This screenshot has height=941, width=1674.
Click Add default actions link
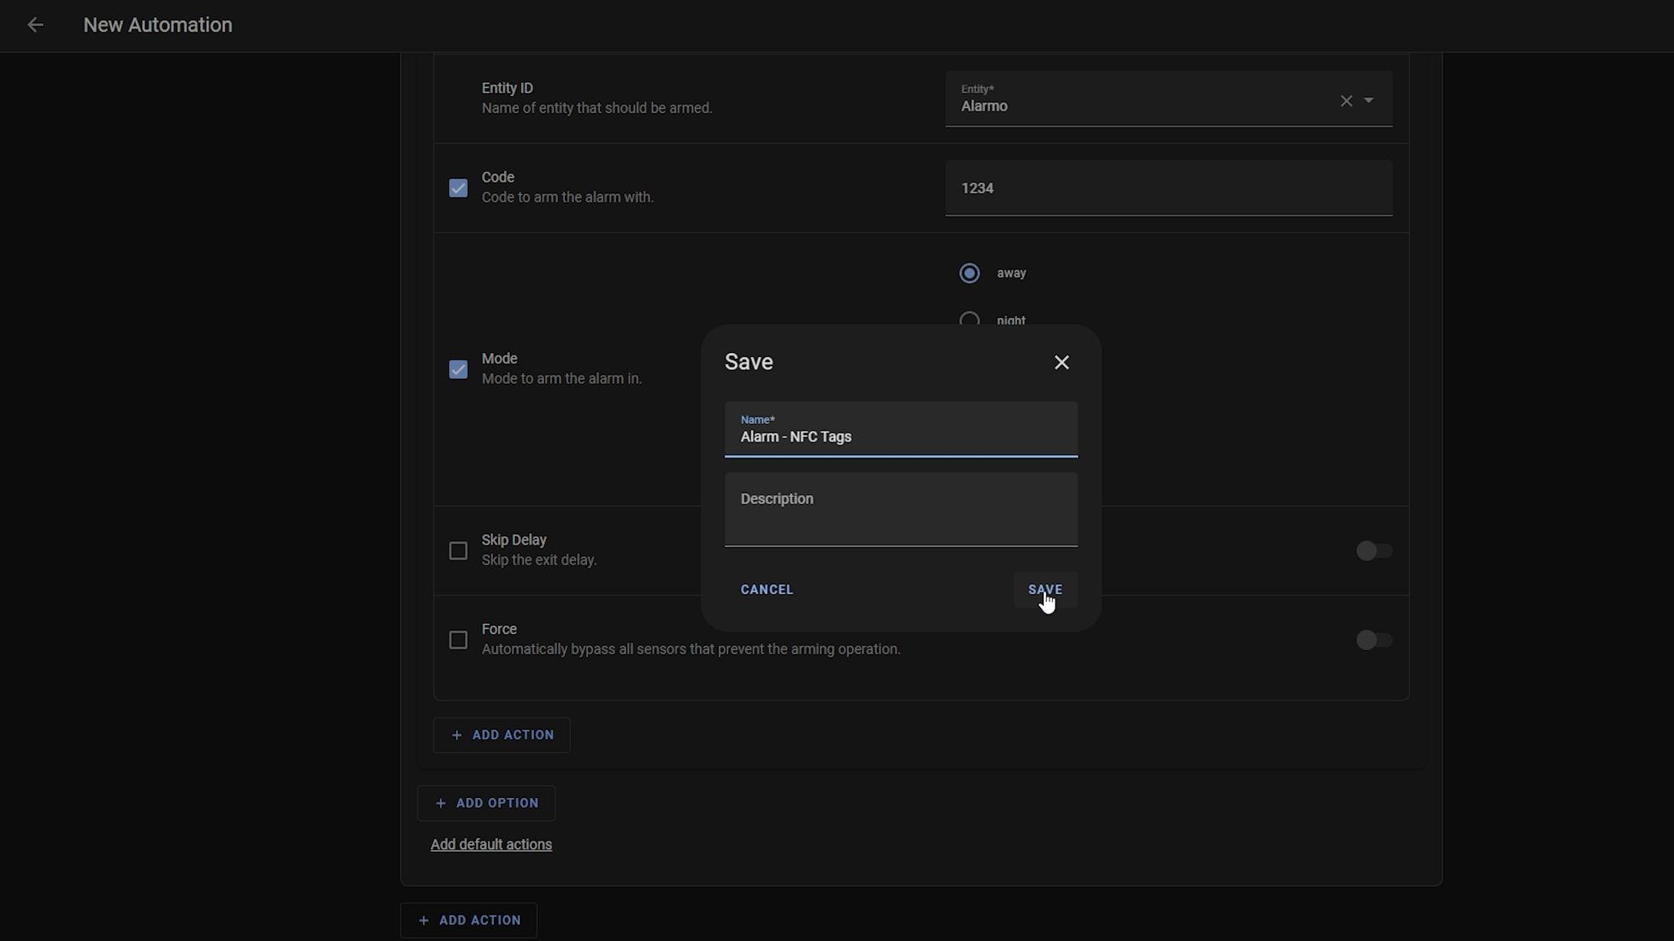491,843
